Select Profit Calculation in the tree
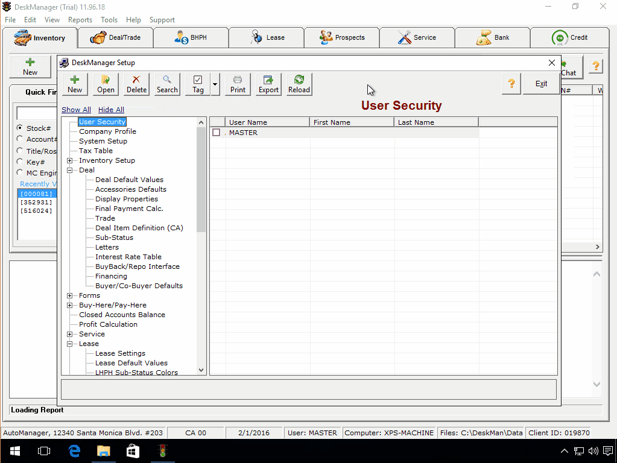The width and height of the screenshot is (617, 463). coord(108,324)
